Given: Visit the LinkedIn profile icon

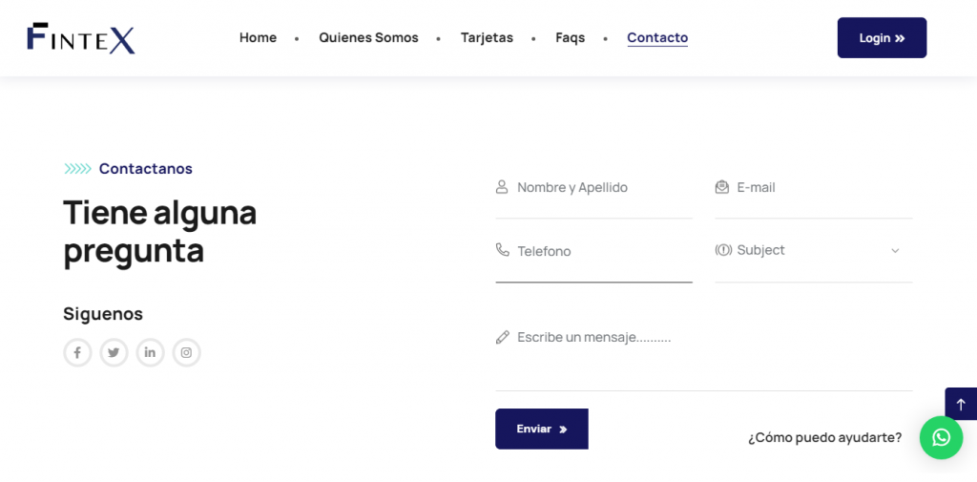Looking at the screenshot, I should click(x=150, y=352).
